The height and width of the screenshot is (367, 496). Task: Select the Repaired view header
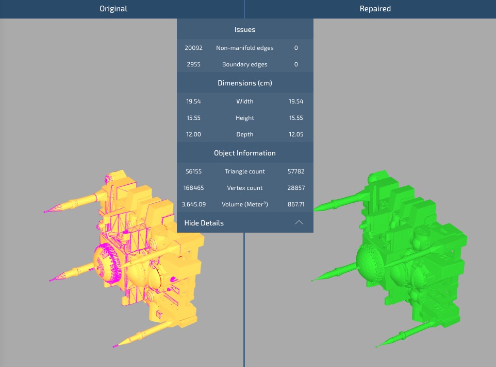375,9
